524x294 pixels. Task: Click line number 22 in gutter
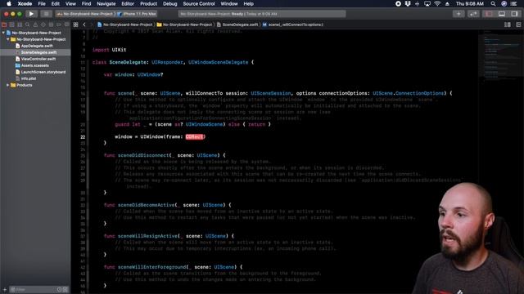(x=83, y=137)
